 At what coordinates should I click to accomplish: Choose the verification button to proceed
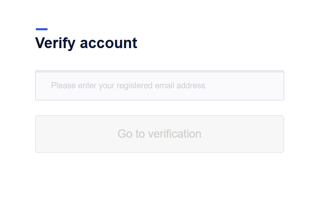(x=160, y=134)
